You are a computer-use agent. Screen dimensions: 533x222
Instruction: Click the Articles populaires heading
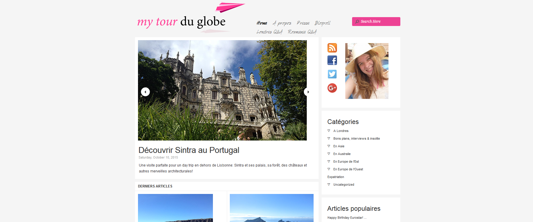coord(354,208)
